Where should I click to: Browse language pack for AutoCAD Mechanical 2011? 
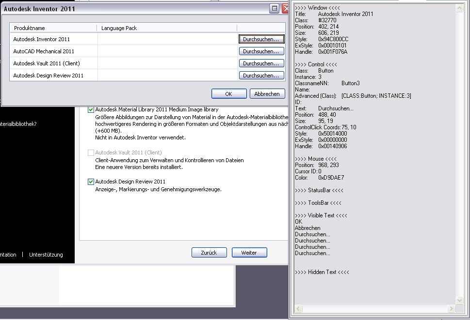coord(261,51)
